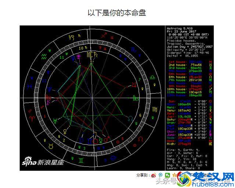Click the 分享到 label

tap(142, 175)
